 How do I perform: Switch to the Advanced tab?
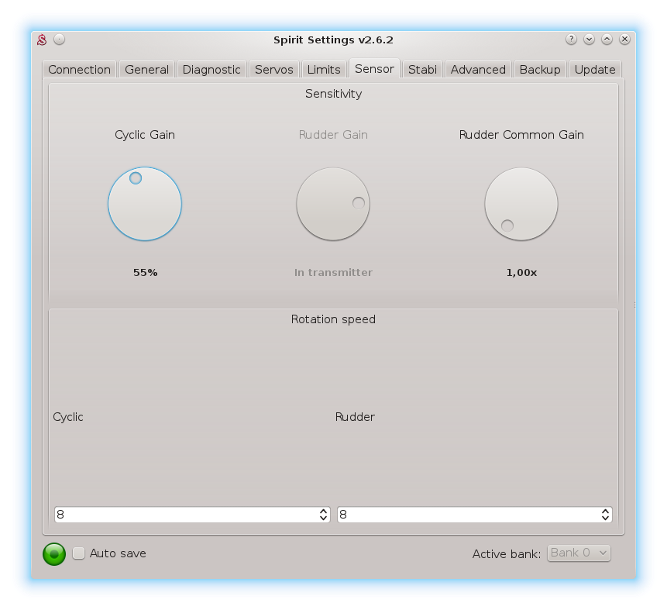click(478, 70)
